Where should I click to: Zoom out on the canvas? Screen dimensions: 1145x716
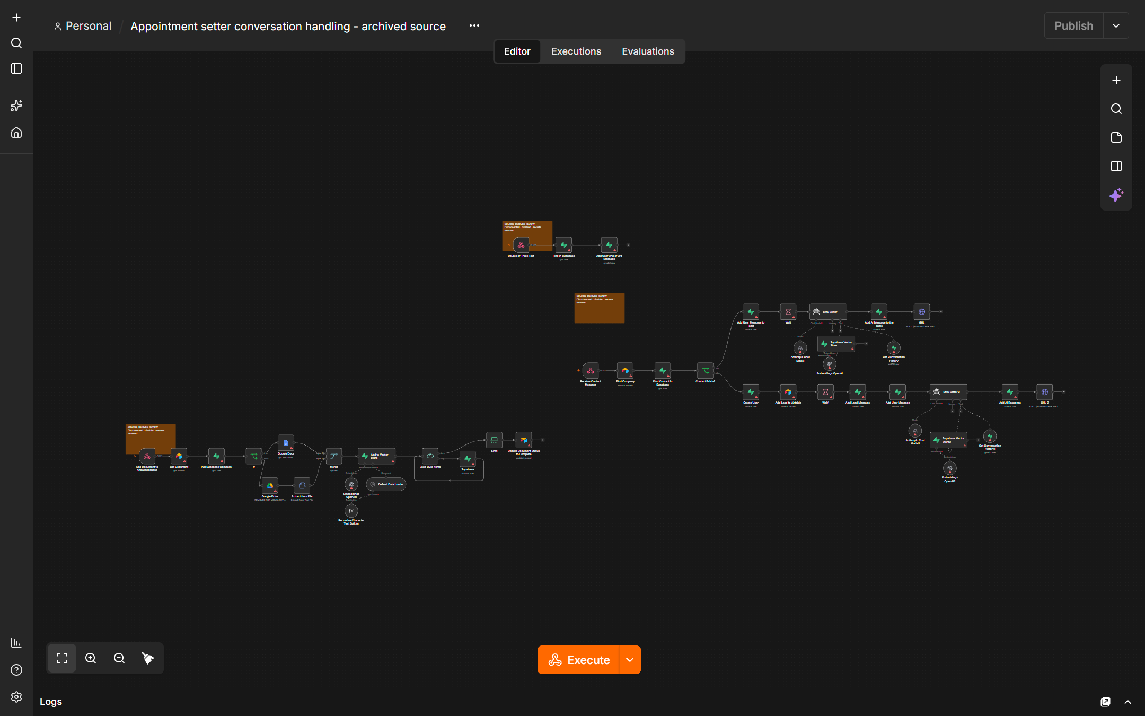(119, 658)
